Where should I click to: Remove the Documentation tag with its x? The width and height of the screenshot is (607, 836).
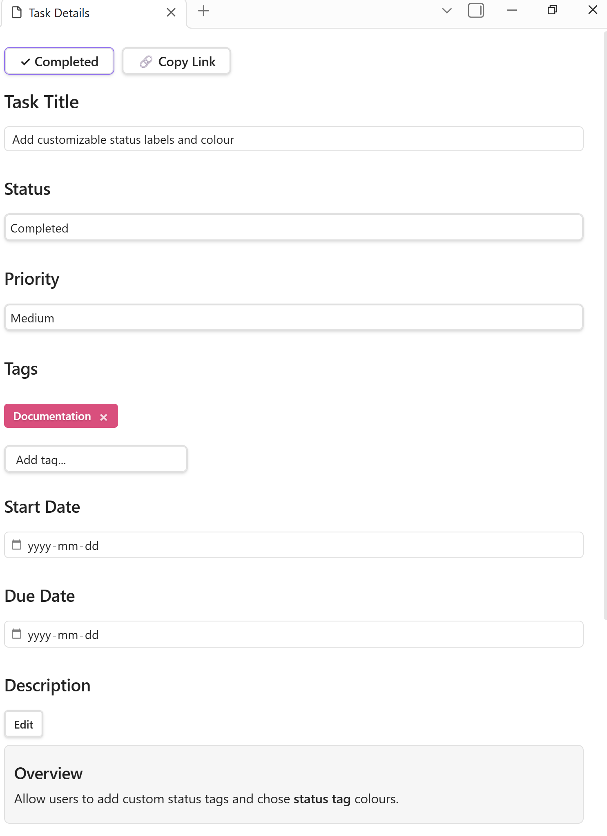tap(104, 417)
